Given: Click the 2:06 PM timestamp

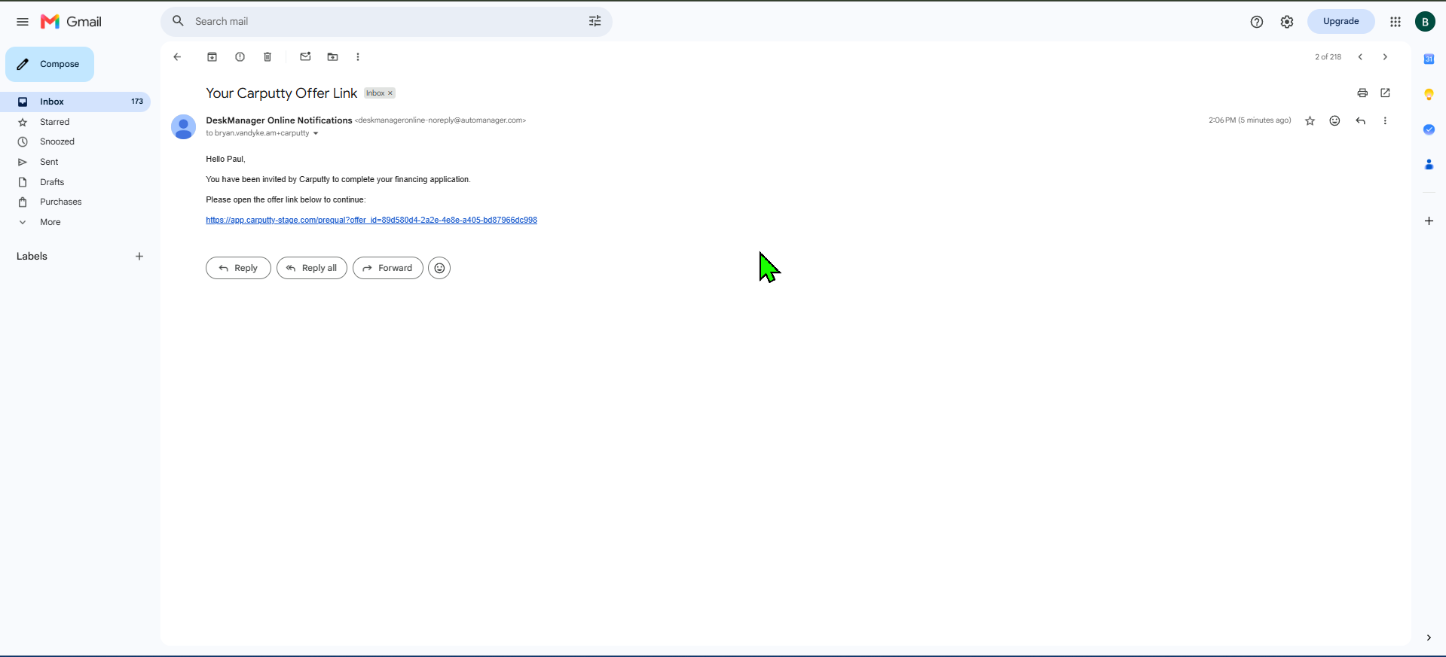Looking at the screenshot, I should (1250, 120).
